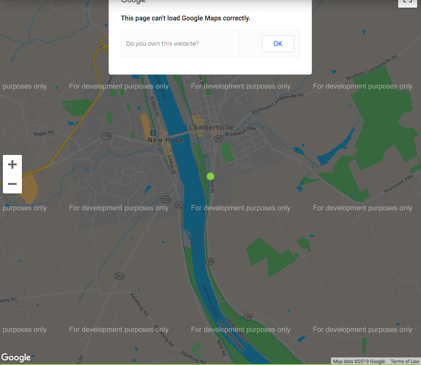Click the Route 32 highway shield
This screenshot has height=365, width=421.
(179, 204)
